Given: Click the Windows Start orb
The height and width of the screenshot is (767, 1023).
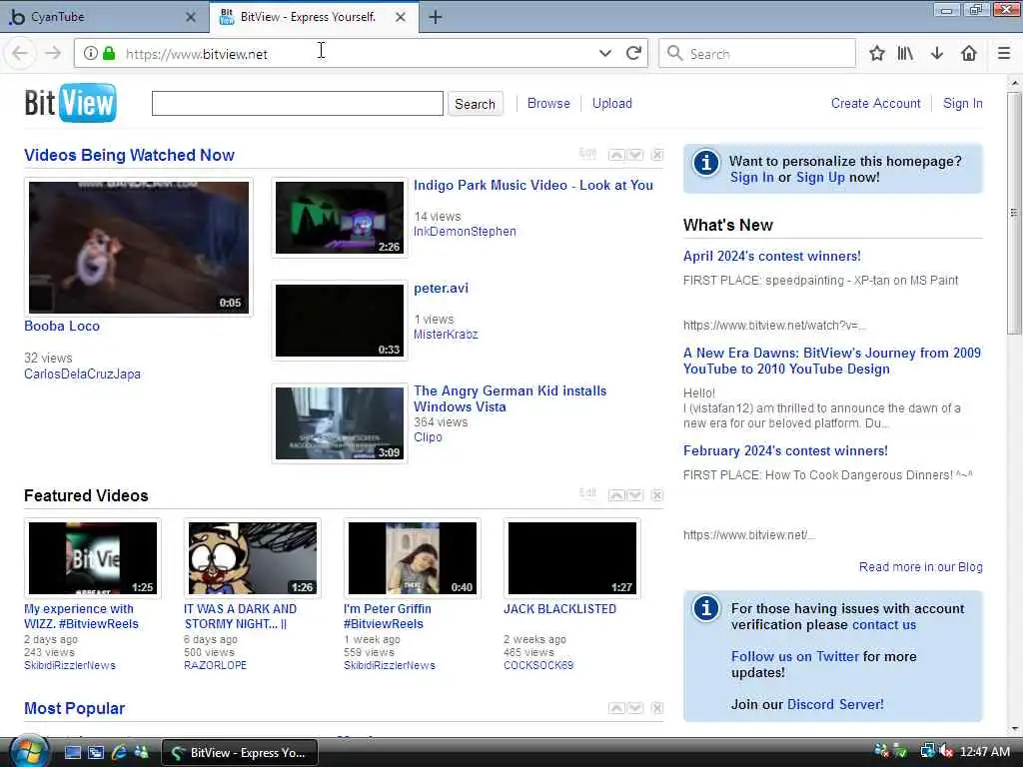Looking at the screenshot, I should pyautogui.click(x=29, y=751).
